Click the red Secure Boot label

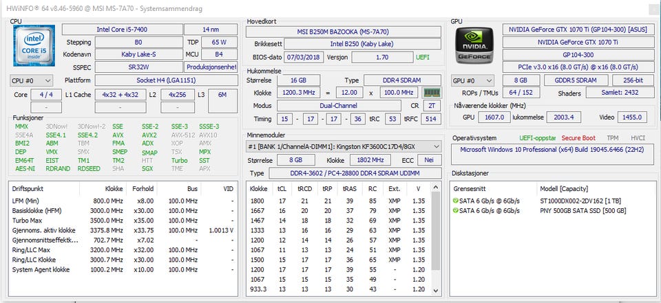pos(578,138)
